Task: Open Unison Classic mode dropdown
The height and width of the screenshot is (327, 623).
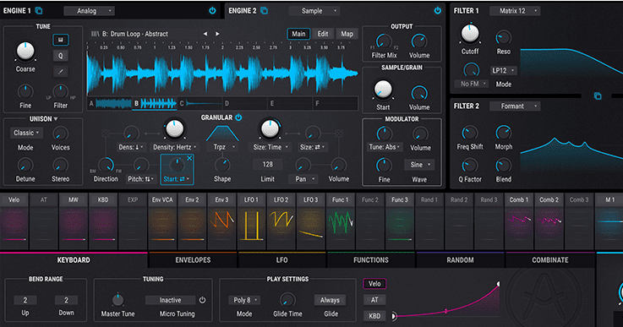Action: pyautogui.click(x=26, y=133)
